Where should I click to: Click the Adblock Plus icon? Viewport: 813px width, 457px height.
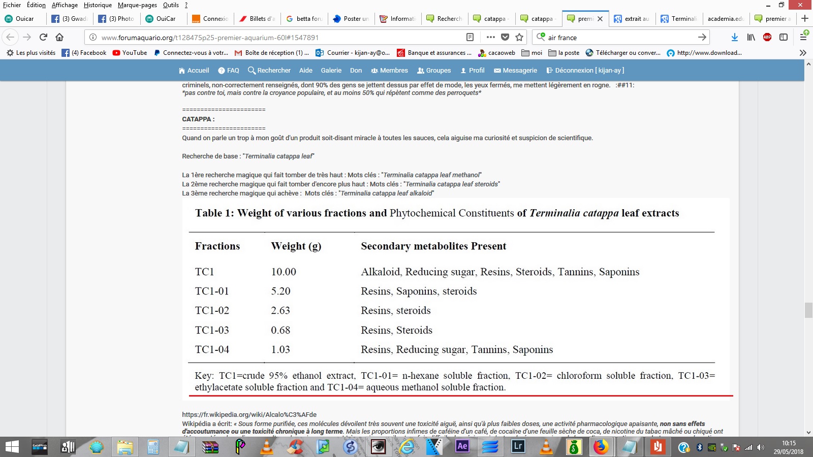point(767,37)
